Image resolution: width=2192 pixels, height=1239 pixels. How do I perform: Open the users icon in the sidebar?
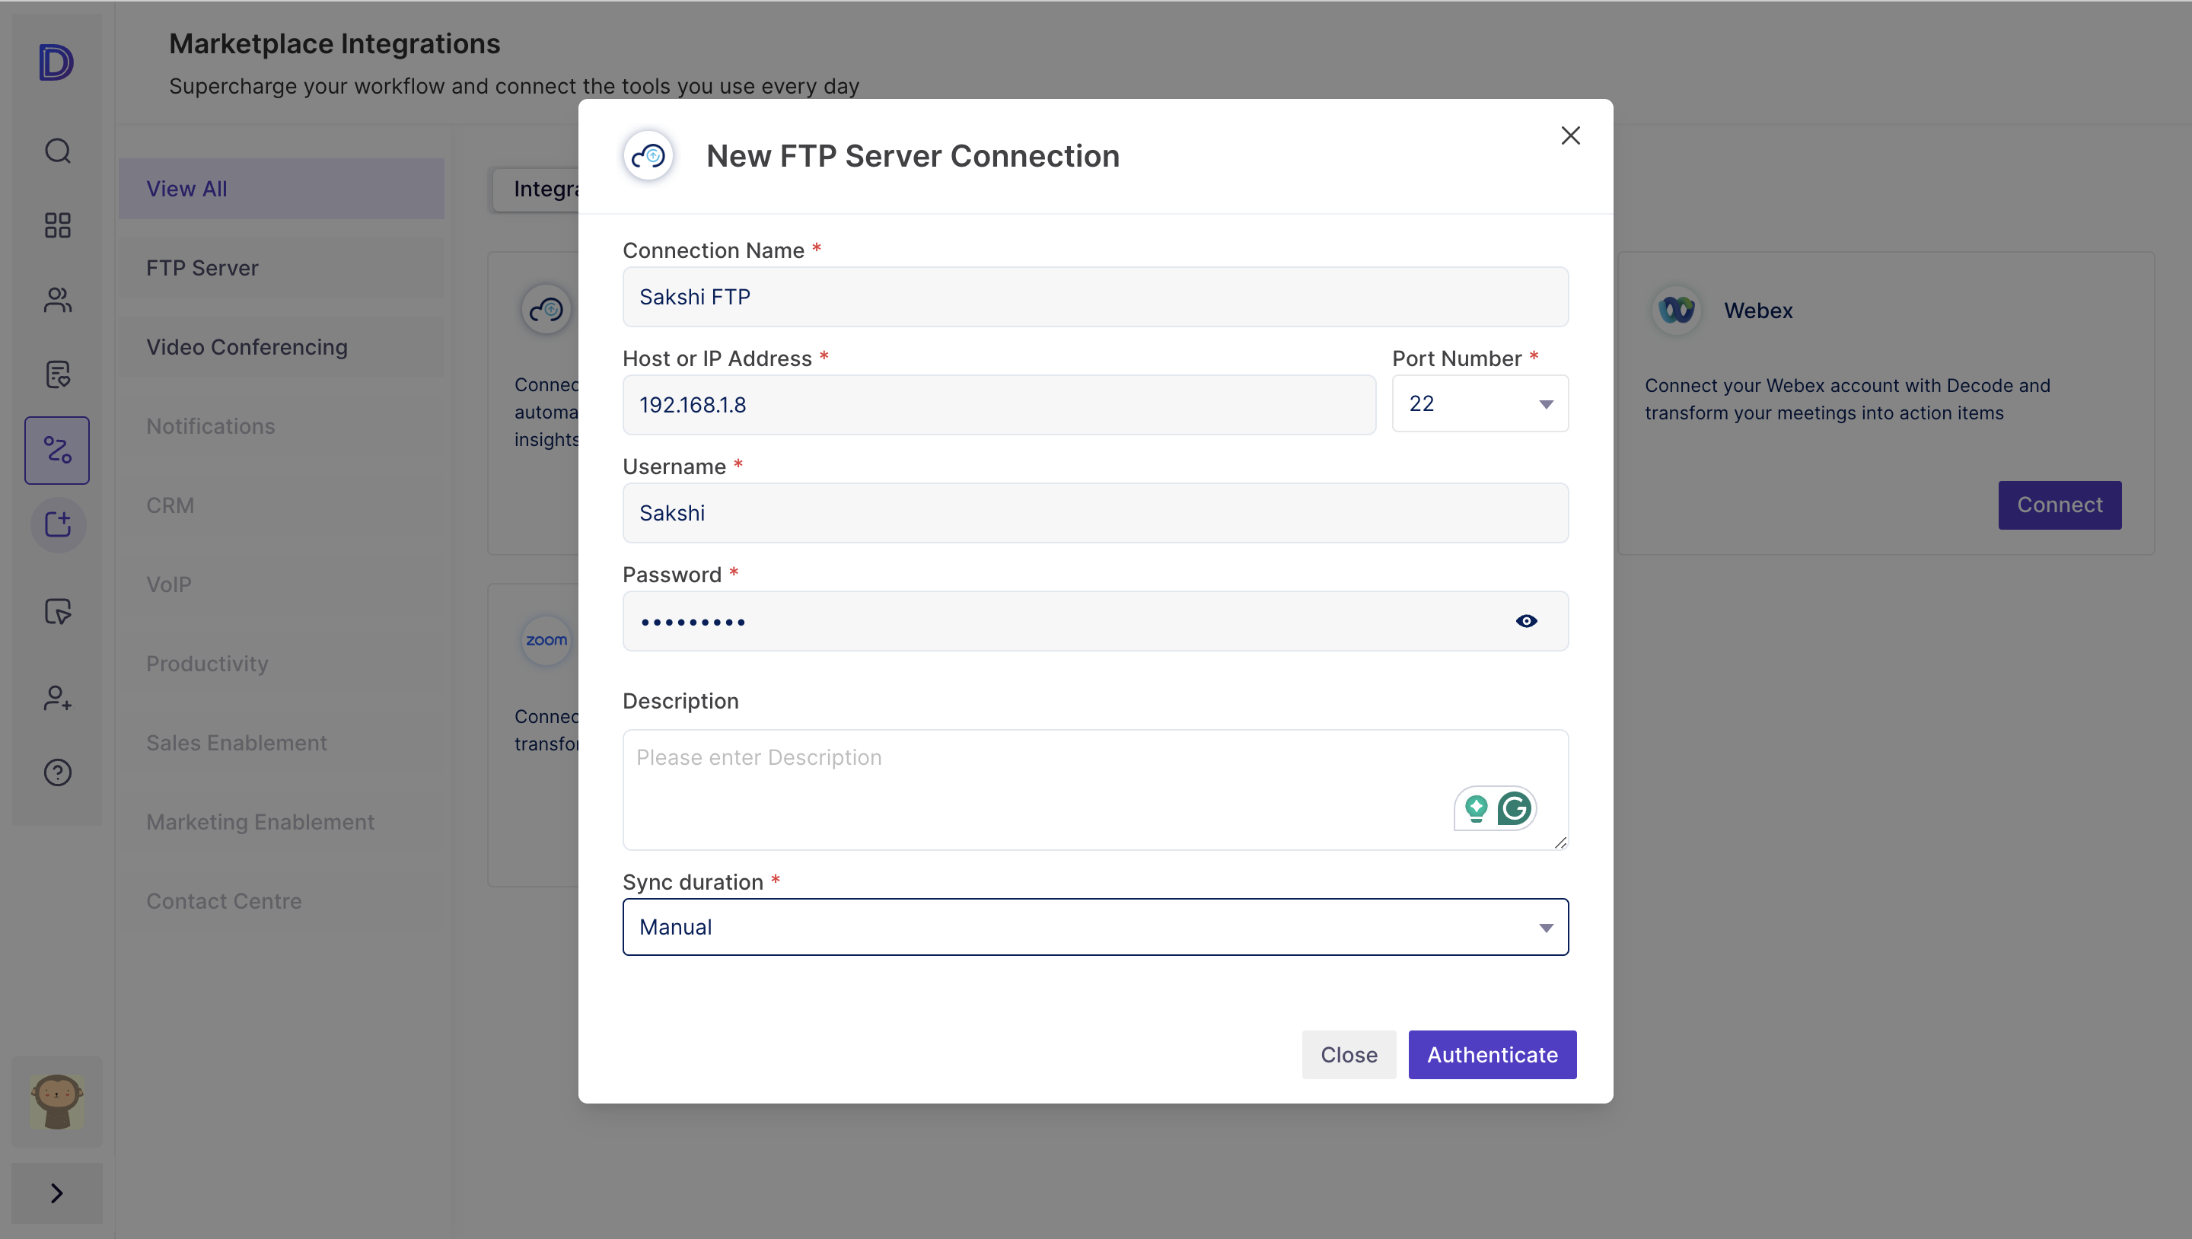[57, 300]
